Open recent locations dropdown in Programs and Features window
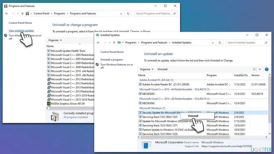 click(x=18, y=14)
